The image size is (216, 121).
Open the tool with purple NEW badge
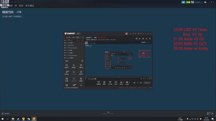coord(67,73)
